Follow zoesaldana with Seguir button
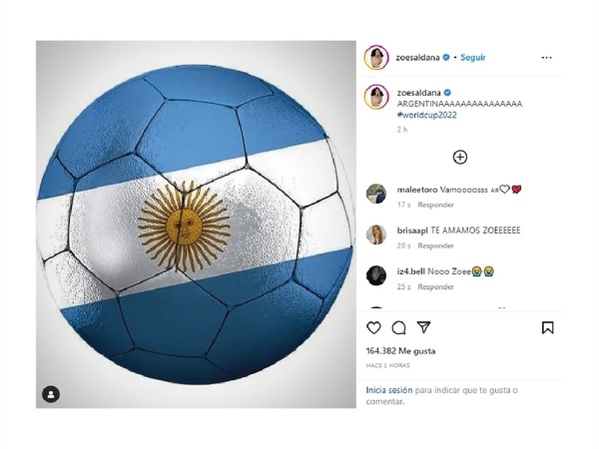Image resolution: width=599 pixels, height=449 pixels. 473,58
